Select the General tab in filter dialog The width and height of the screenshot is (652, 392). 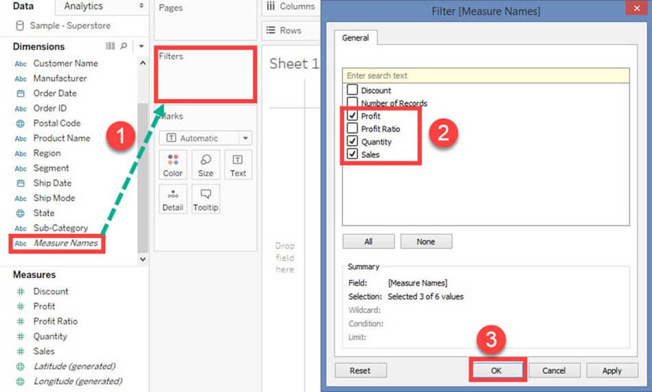point(356,38)
